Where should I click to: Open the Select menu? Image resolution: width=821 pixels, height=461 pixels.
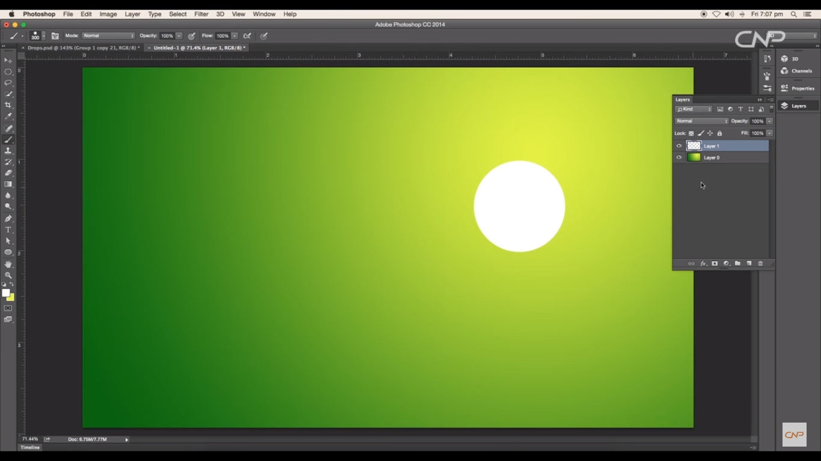coord(178,14)
